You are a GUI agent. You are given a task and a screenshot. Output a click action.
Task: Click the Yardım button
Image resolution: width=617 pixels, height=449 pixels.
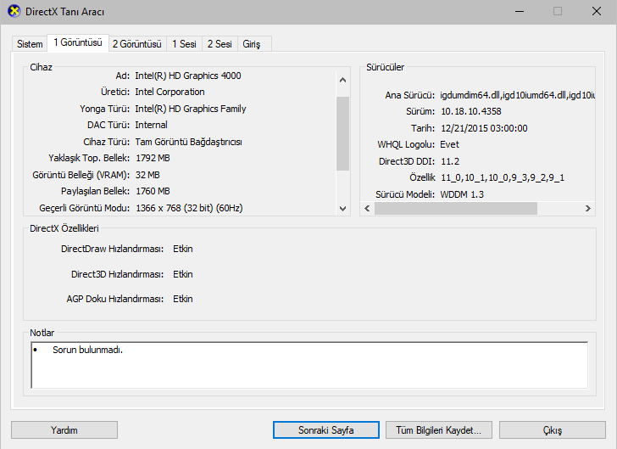pyautogui.click(x=64, y=430)
